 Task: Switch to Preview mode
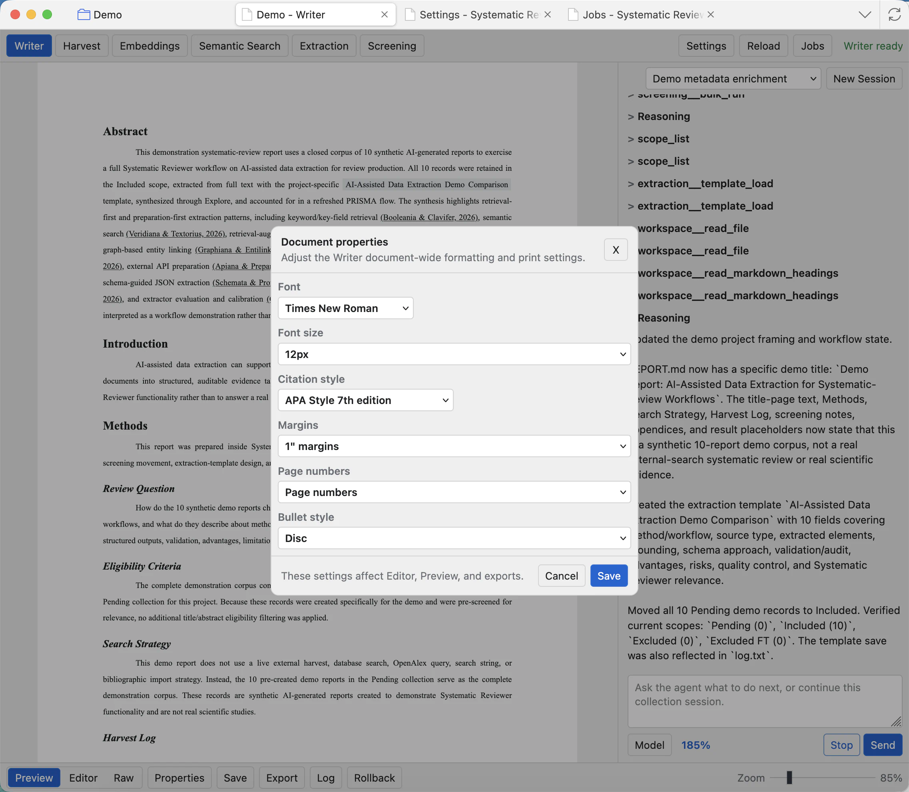pos(34,778)
